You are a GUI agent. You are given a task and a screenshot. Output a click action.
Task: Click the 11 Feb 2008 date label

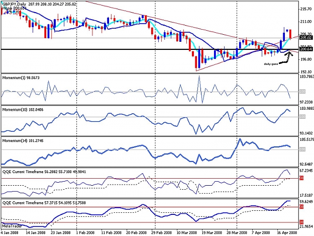(x=112, y=232)
